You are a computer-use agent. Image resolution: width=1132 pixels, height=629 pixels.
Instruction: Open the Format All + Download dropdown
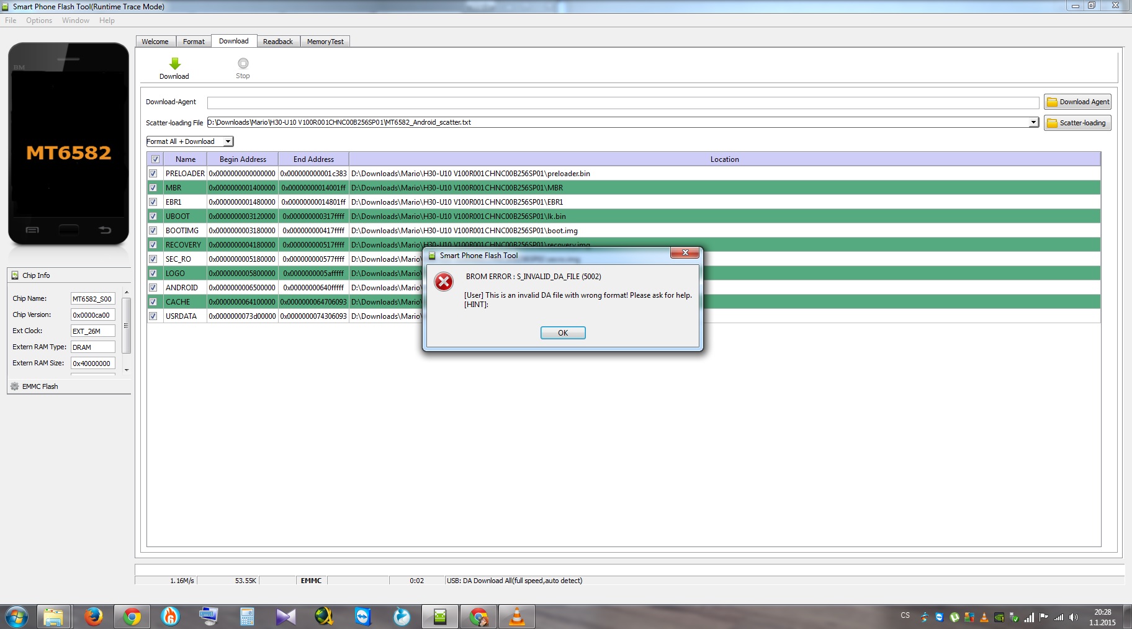[x=228, y=141]
